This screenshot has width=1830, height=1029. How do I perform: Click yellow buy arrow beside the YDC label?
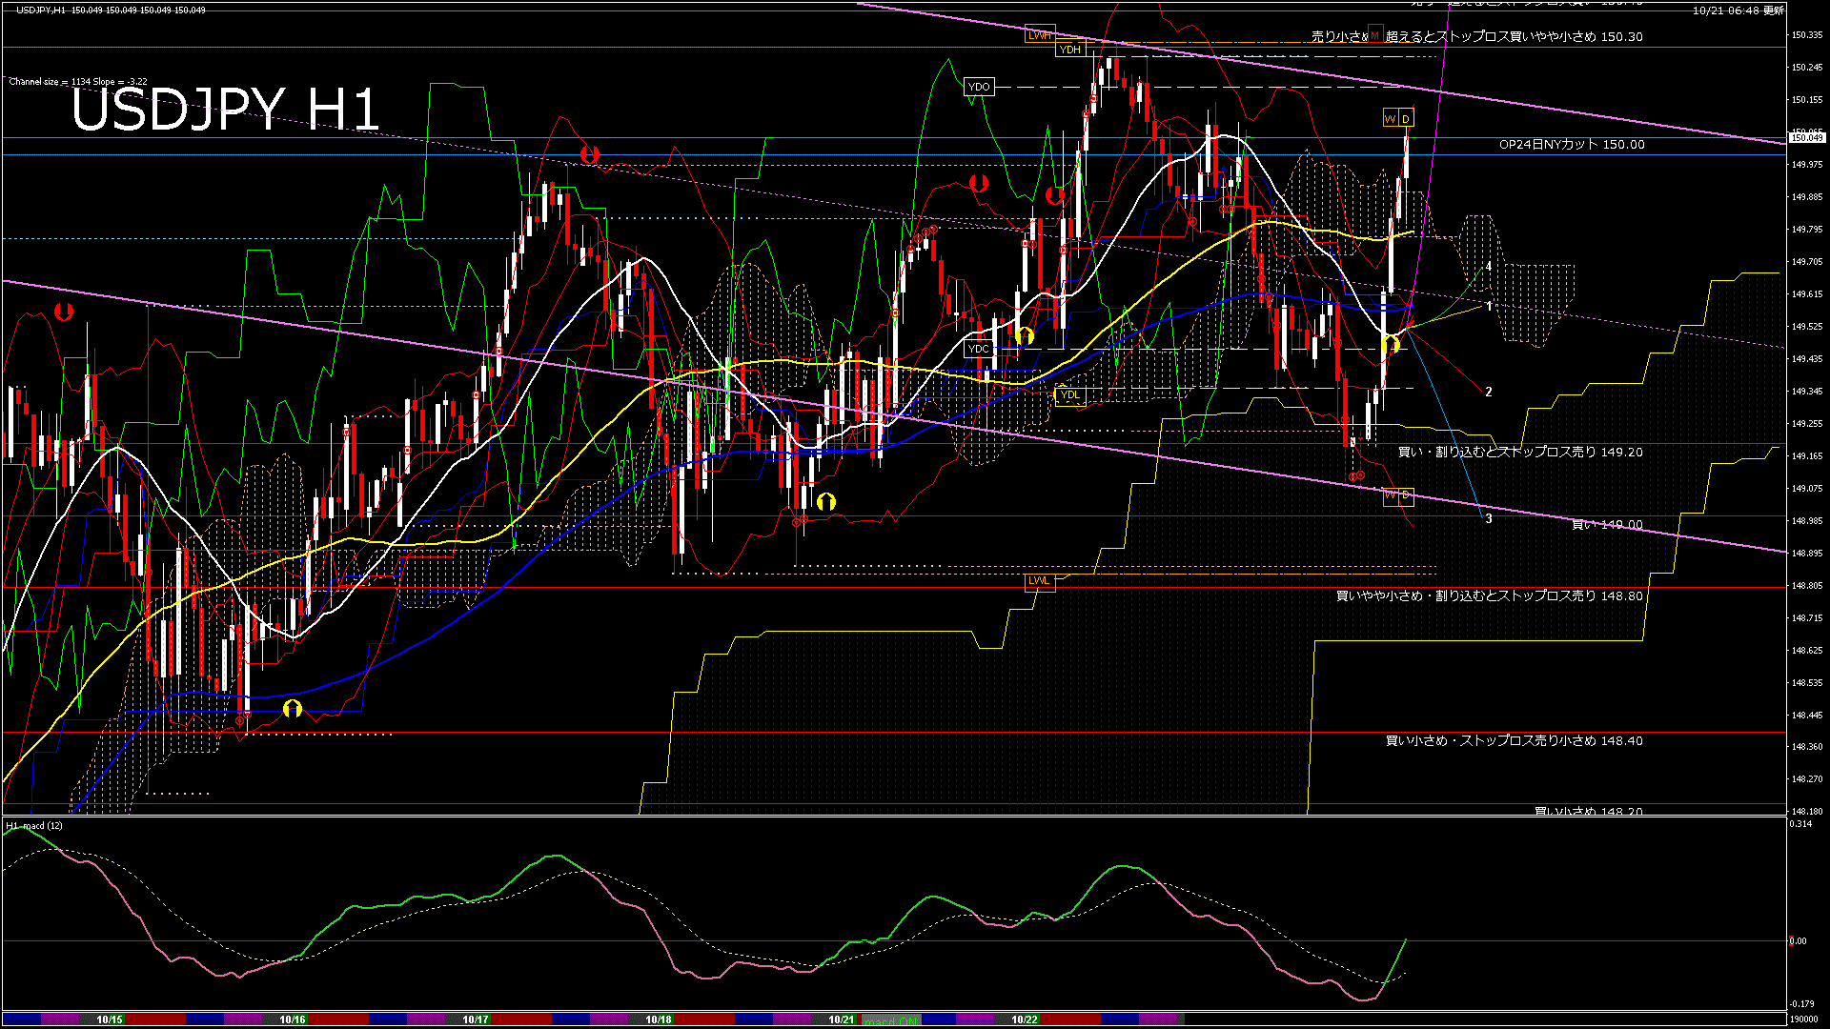click(1025, 335)
